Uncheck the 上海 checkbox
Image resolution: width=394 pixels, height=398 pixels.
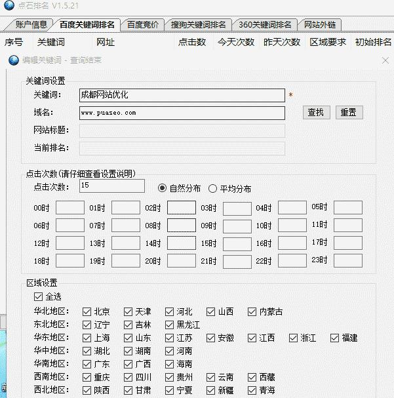pyautogui.click(x=87, y=338)
